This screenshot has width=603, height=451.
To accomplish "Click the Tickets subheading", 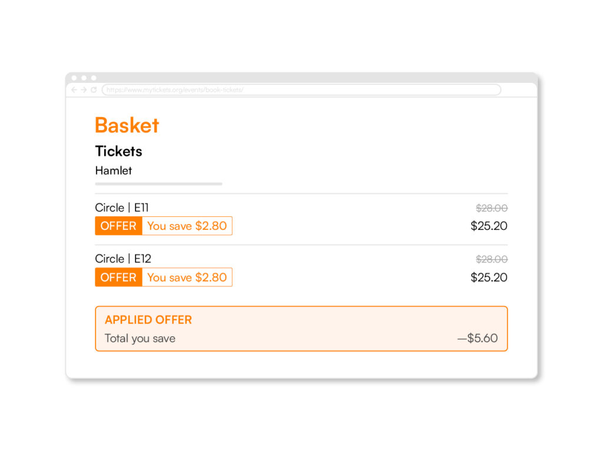I will pos(118,151).
